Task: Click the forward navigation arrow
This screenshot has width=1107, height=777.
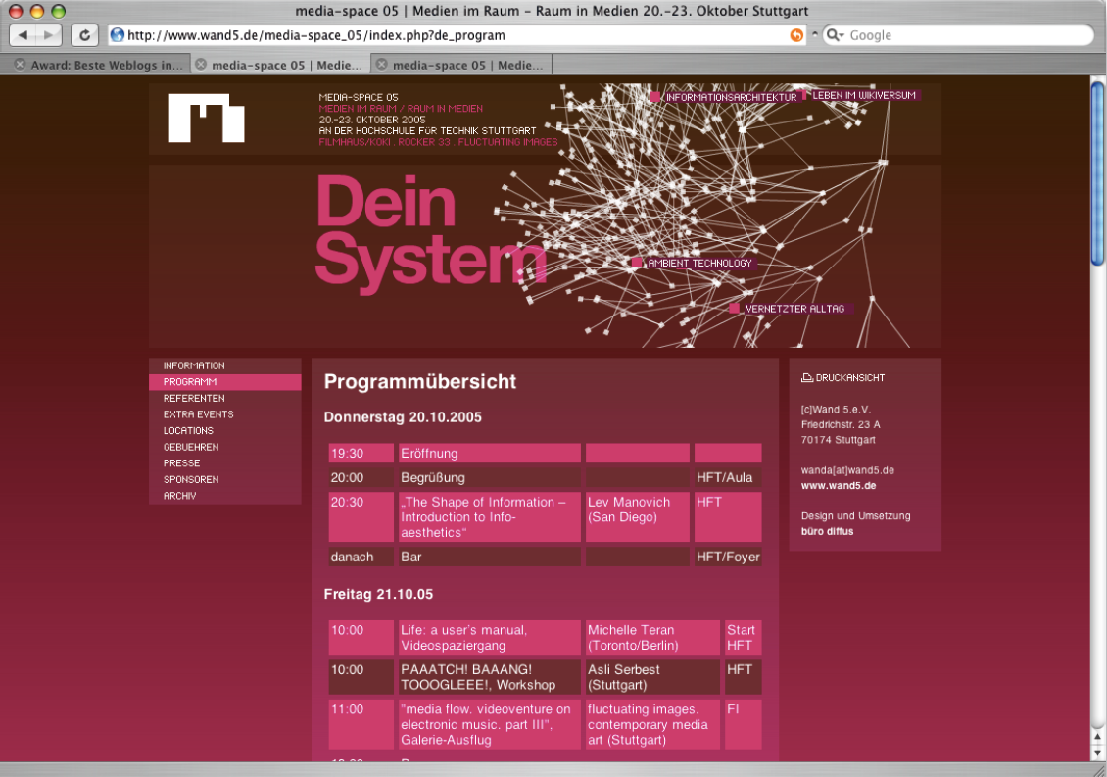Action: click(x=46, y=34)
